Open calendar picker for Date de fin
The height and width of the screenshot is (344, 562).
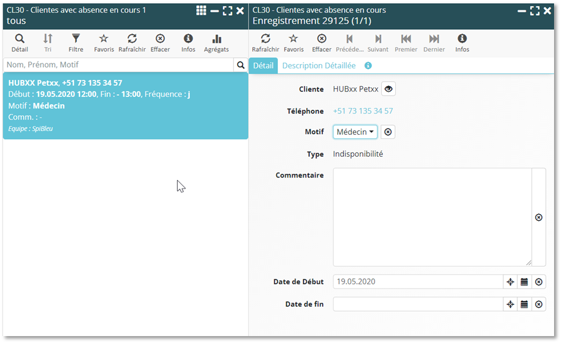point(524,304)
